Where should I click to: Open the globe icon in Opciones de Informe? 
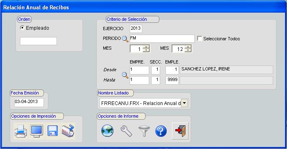(107, 131)
